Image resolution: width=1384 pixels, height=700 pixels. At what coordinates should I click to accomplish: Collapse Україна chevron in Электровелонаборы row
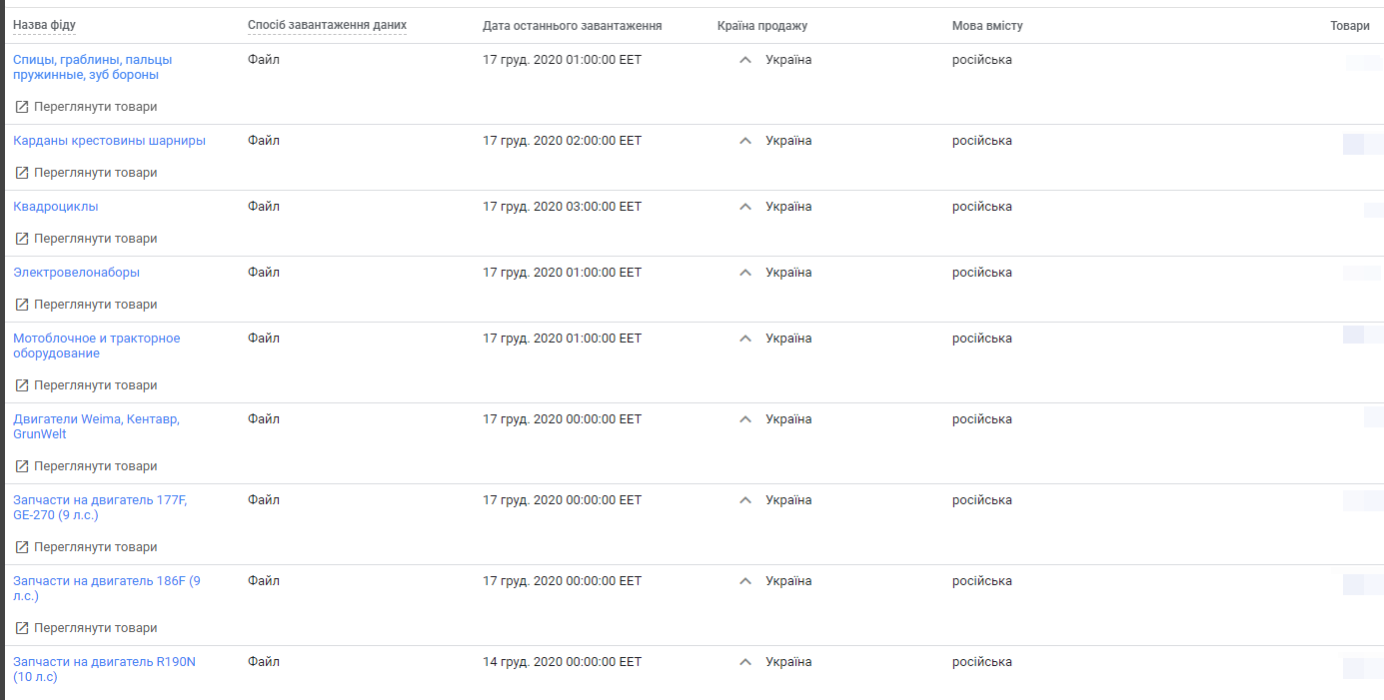(744, 273)
